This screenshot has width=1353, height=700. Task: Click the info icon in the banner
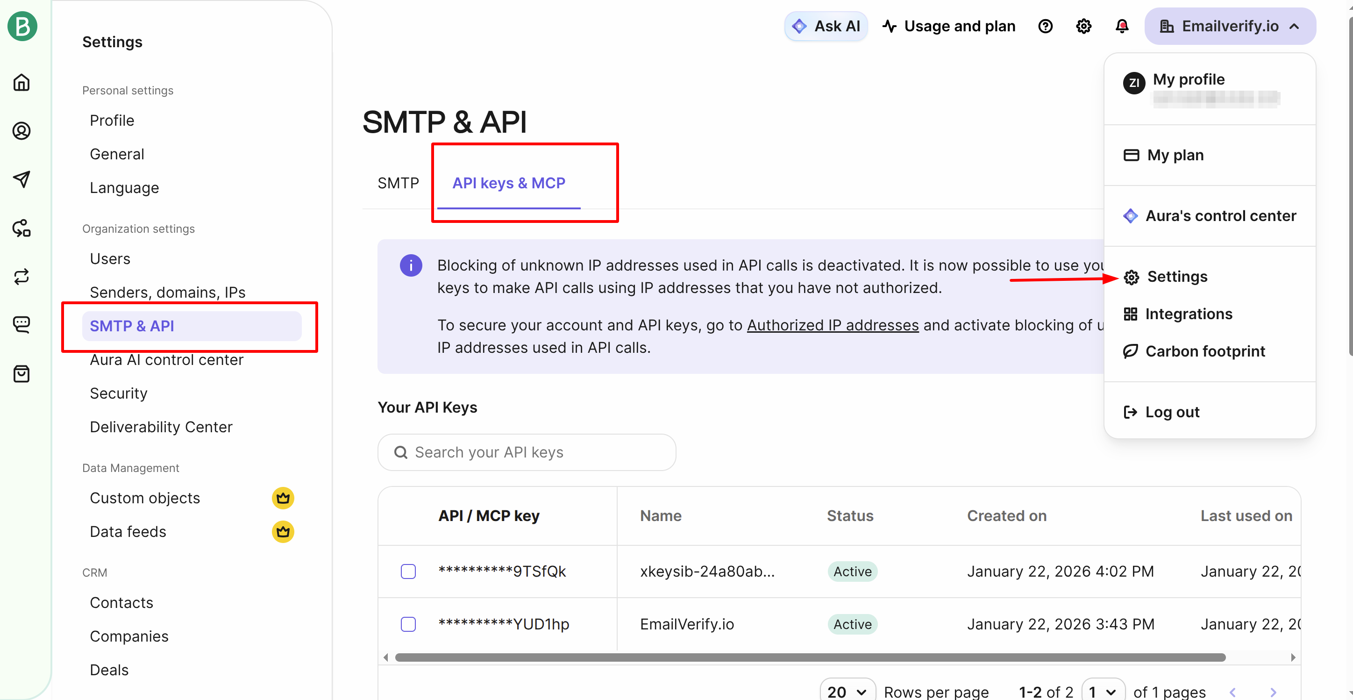[411, 265]
